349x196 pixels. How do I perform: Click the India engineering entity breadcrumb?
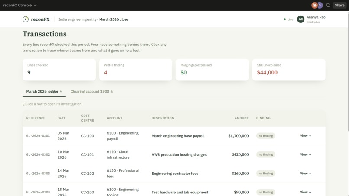(x=78, y=19)
